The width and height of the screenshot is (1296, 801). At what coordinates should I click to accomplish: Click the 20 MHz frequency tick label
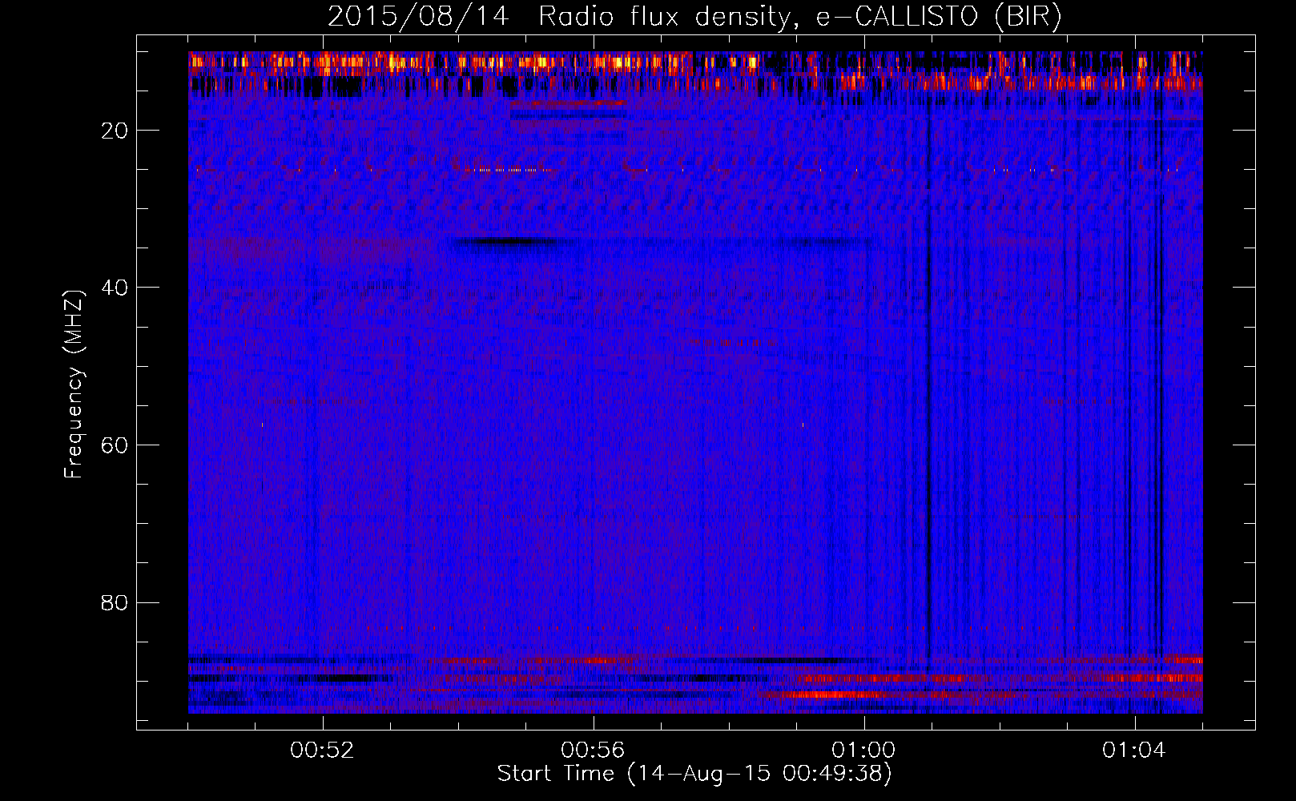coord(115,131)
